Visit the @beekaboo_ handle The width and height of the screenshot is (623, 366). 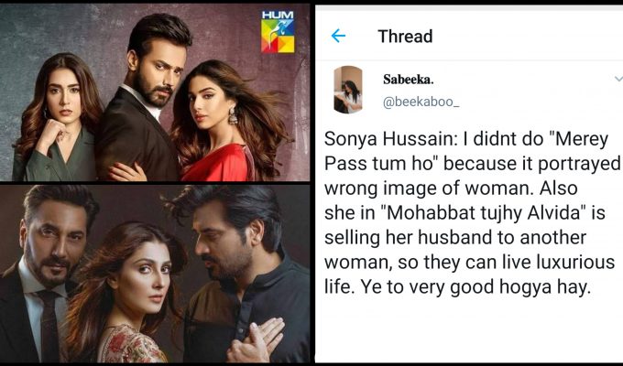click(421, 102)
